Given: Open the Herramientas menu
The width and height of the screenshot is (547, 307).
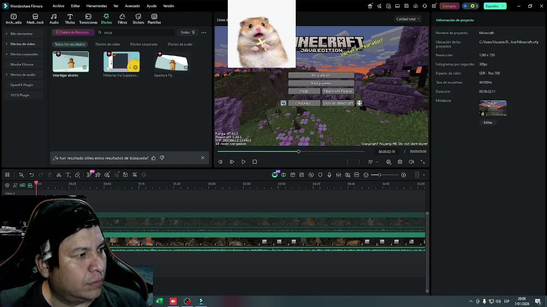Looking at the screenshot, I should (97, 6).
